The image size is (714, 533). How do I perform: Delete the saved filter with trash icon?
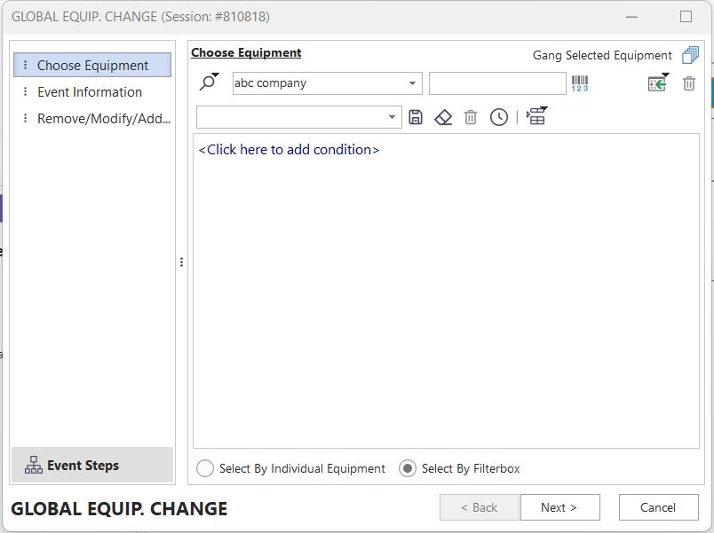[471, 117]
